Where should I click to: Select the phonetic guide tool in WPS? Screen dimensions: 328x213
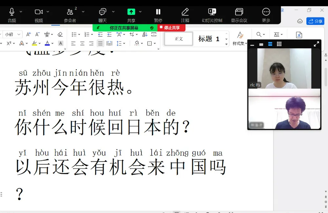pos(46,34)
